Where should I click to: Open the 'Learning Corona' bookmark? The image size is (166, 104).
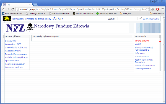(x=36, y=13)
